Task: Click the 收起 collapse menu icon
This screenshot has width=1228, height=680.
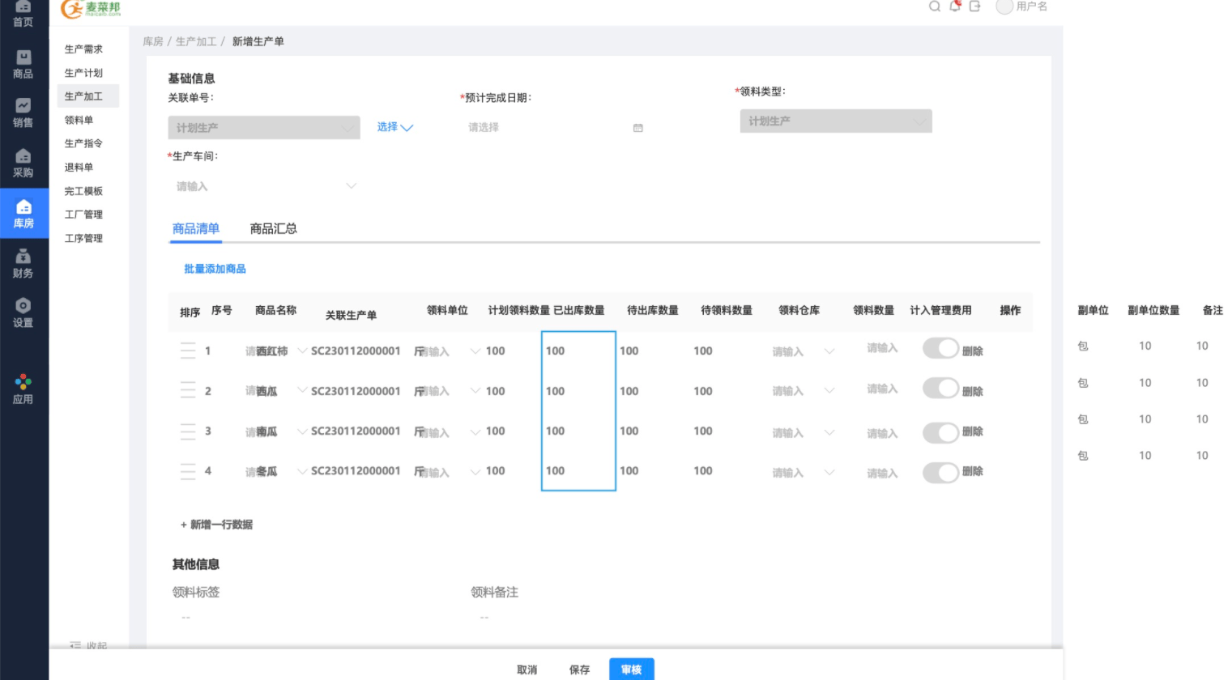Action: pos(75,645)
